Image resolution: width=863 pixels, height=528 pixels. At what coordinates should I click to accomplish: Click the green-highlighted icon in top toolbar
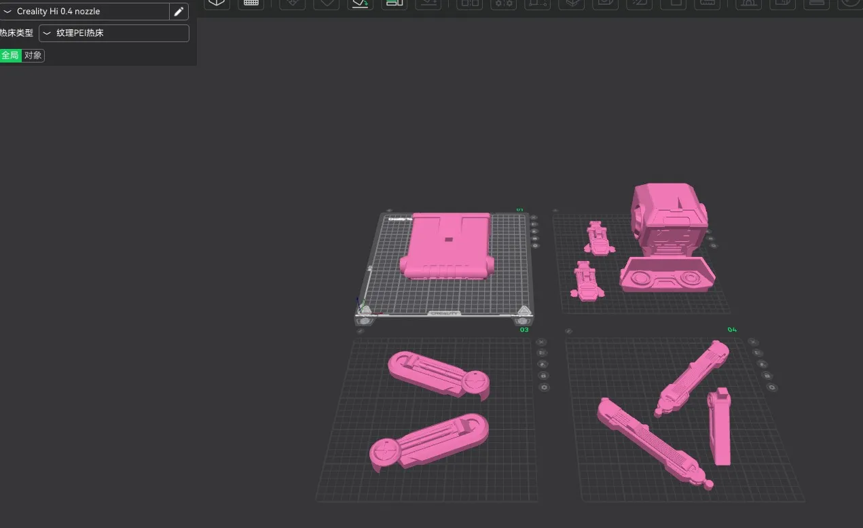coord(360,3)
